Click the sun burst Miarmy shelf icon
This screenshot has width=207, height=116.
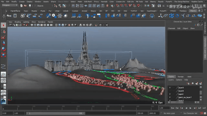(x=65, y=16)
